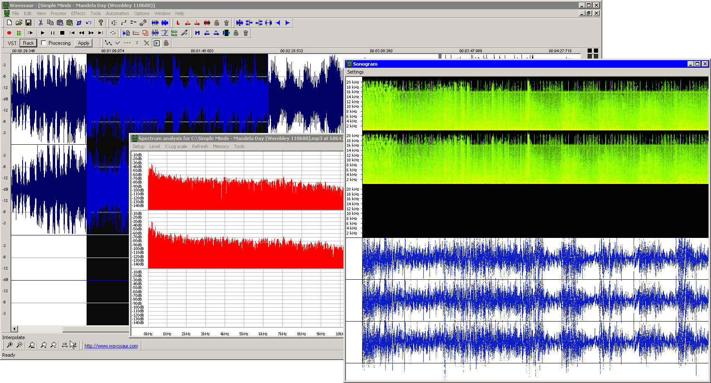Open the Setup menu in Spectrum analysis
This screenshot has width=711, height=383.
pos(138,146)
